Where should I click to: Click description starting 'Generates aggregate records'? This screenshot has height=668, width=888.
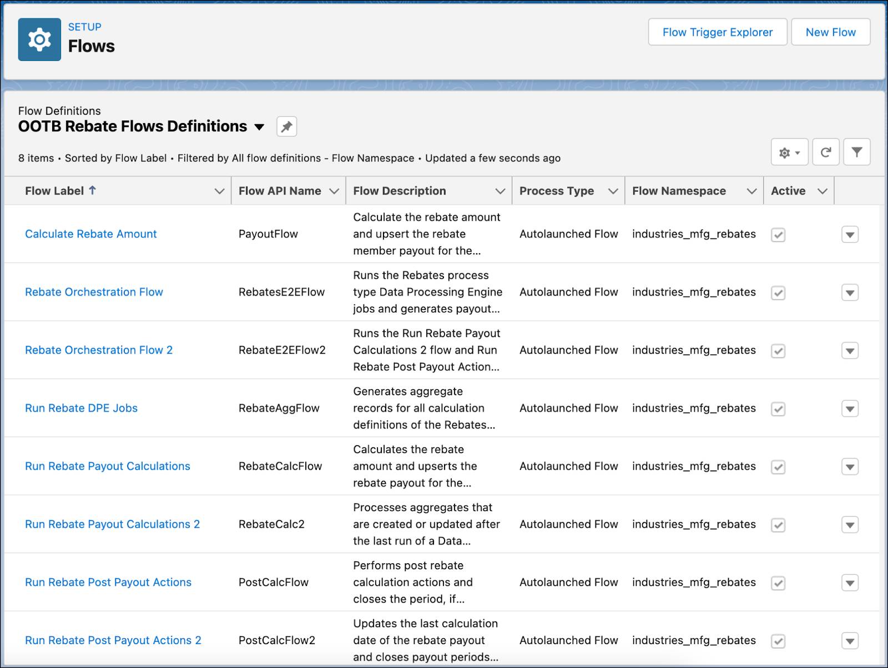pos(424,409)
